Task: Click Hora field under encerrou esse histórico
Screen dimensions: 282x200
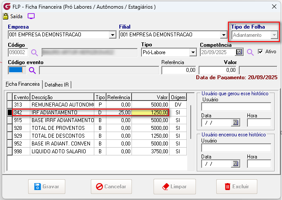Action: 259,164
